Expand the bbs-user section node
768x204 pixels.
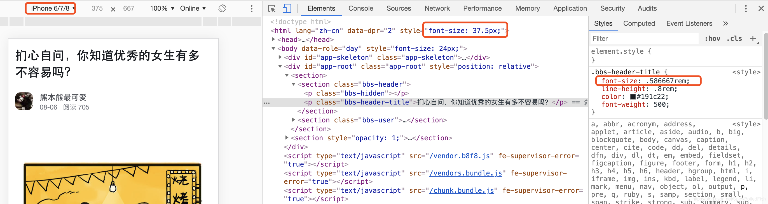click(293, 119)
